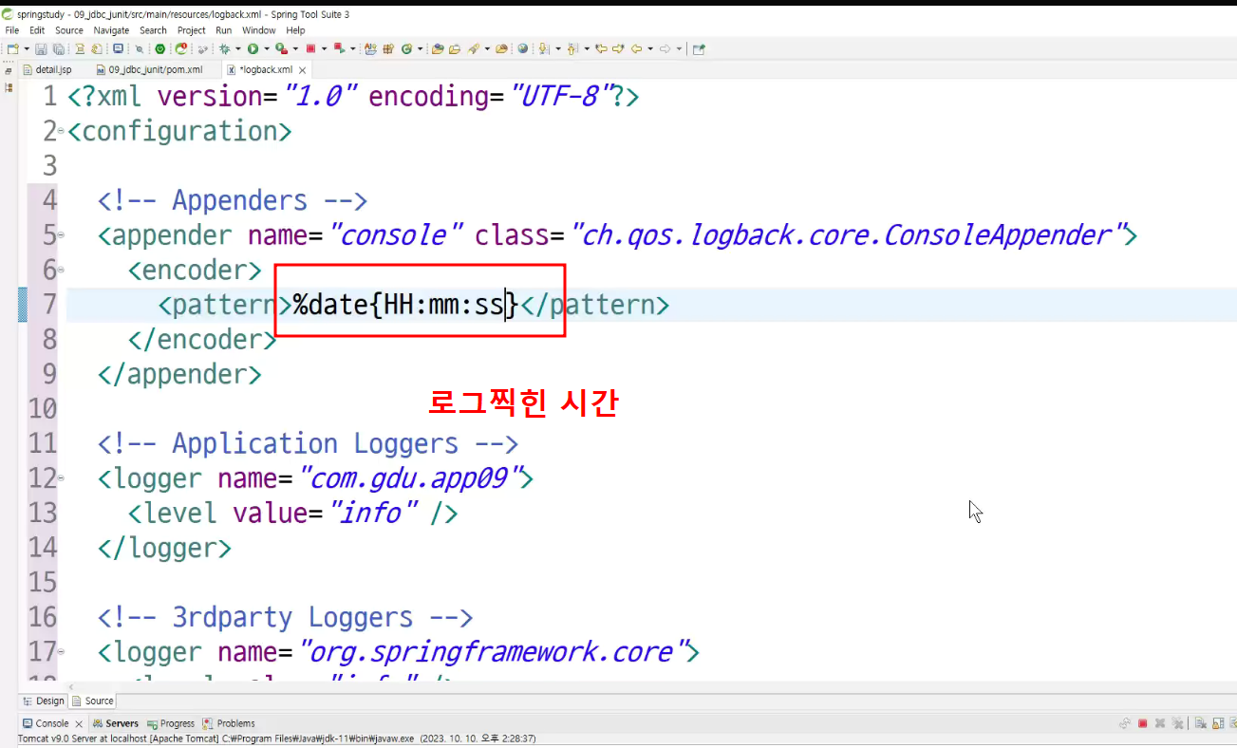Viewport: 1237px width, 748px height.
Task: Open the Servers view tab
Action: click(115, 723)
